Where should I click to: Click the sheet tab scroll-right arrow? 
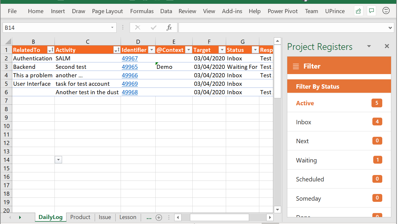(x=20, y=217)
